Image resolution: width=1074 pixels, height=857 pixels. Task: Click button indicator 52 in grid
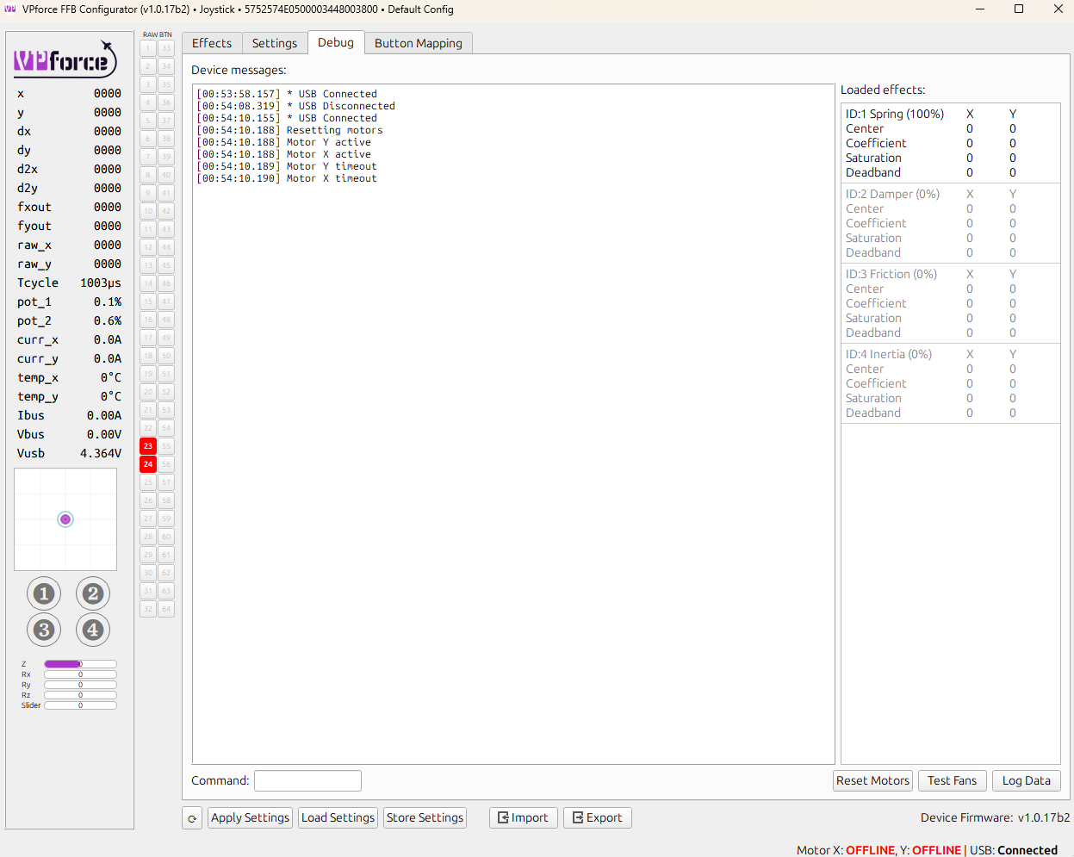tap(166, 392)
